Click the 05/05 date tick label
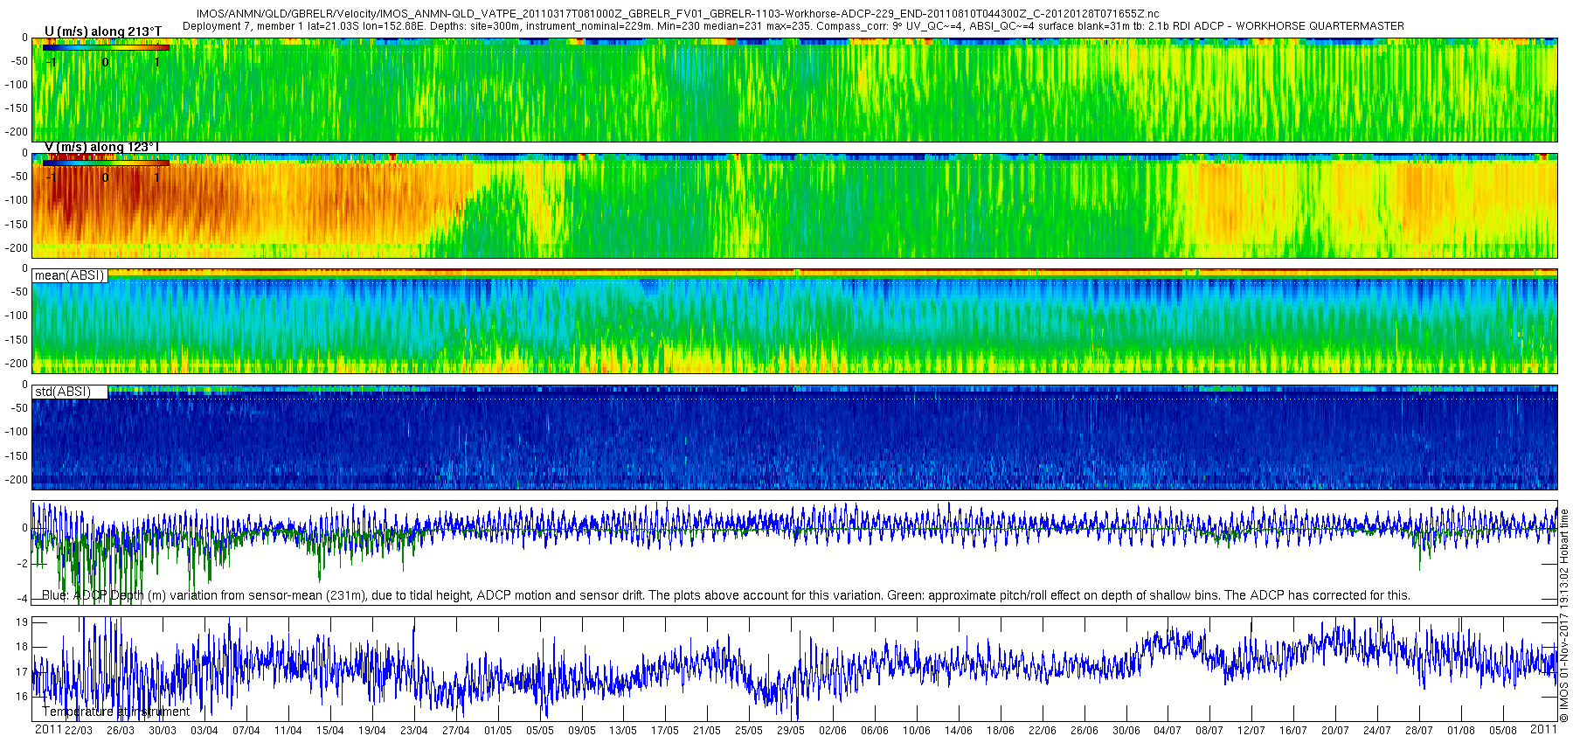The width and height of the screenshot is (1573, 743). click(540, 731)
